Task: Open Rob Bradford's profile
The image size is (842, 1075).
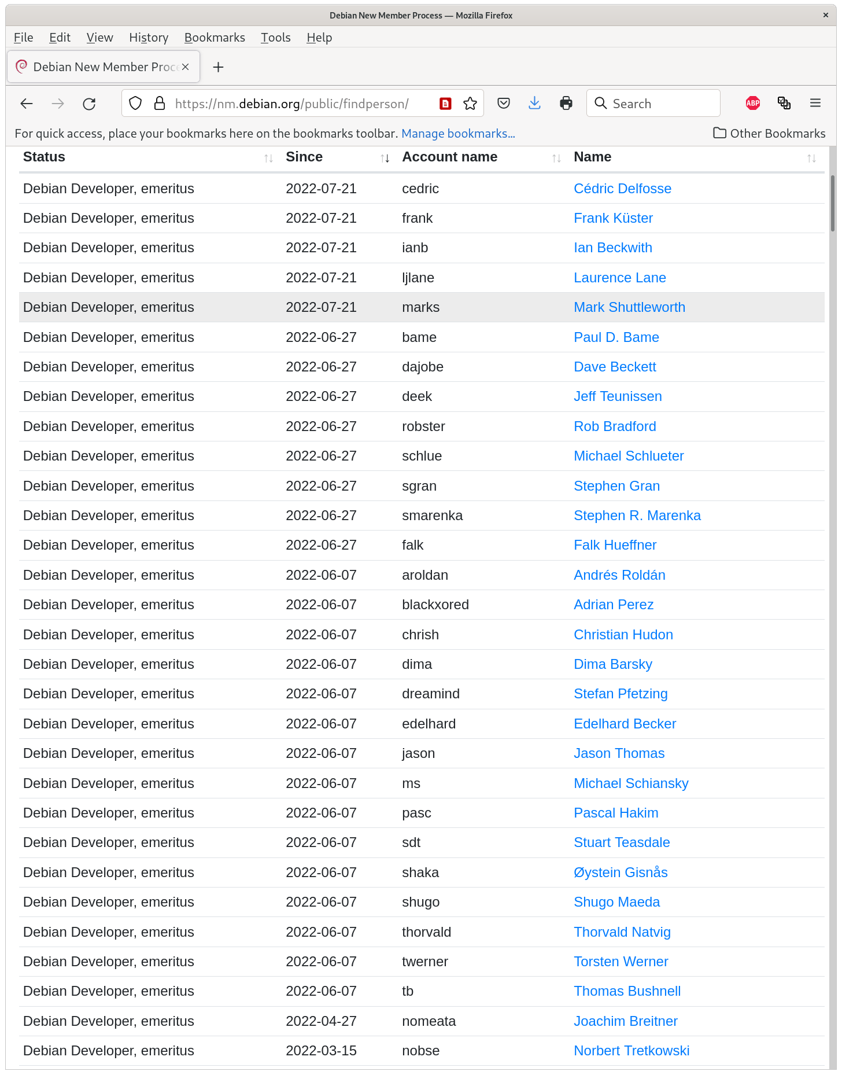Action: click(x=615, y=426)
